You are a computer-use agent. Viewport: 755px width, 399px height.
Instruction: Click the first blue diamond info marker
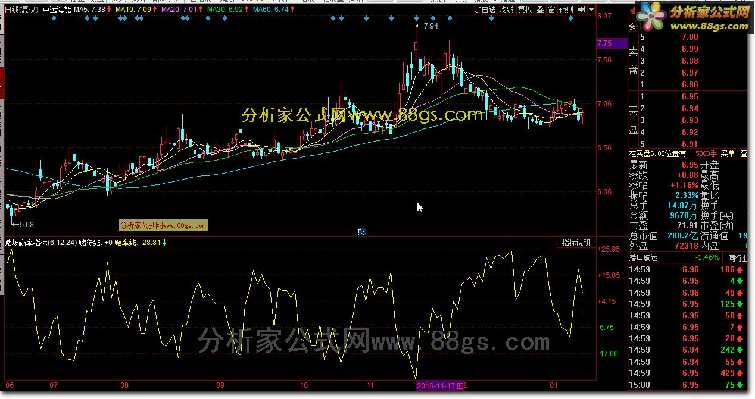point(54,18)
